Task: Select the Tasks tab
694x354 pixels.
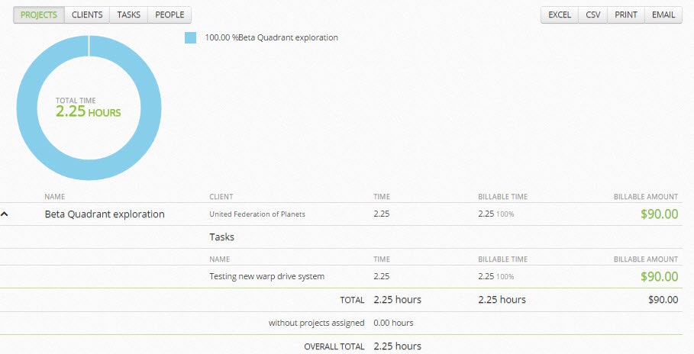Action: 128,14
